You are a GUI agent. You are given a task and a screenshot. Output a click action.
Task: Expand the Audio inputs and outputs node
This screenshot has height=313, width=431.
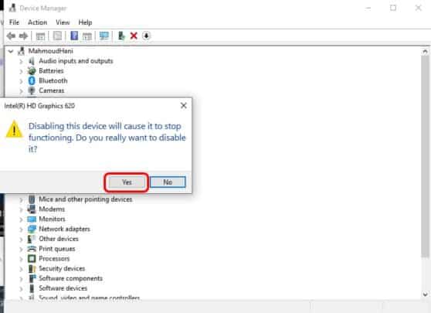pos(21,61)
